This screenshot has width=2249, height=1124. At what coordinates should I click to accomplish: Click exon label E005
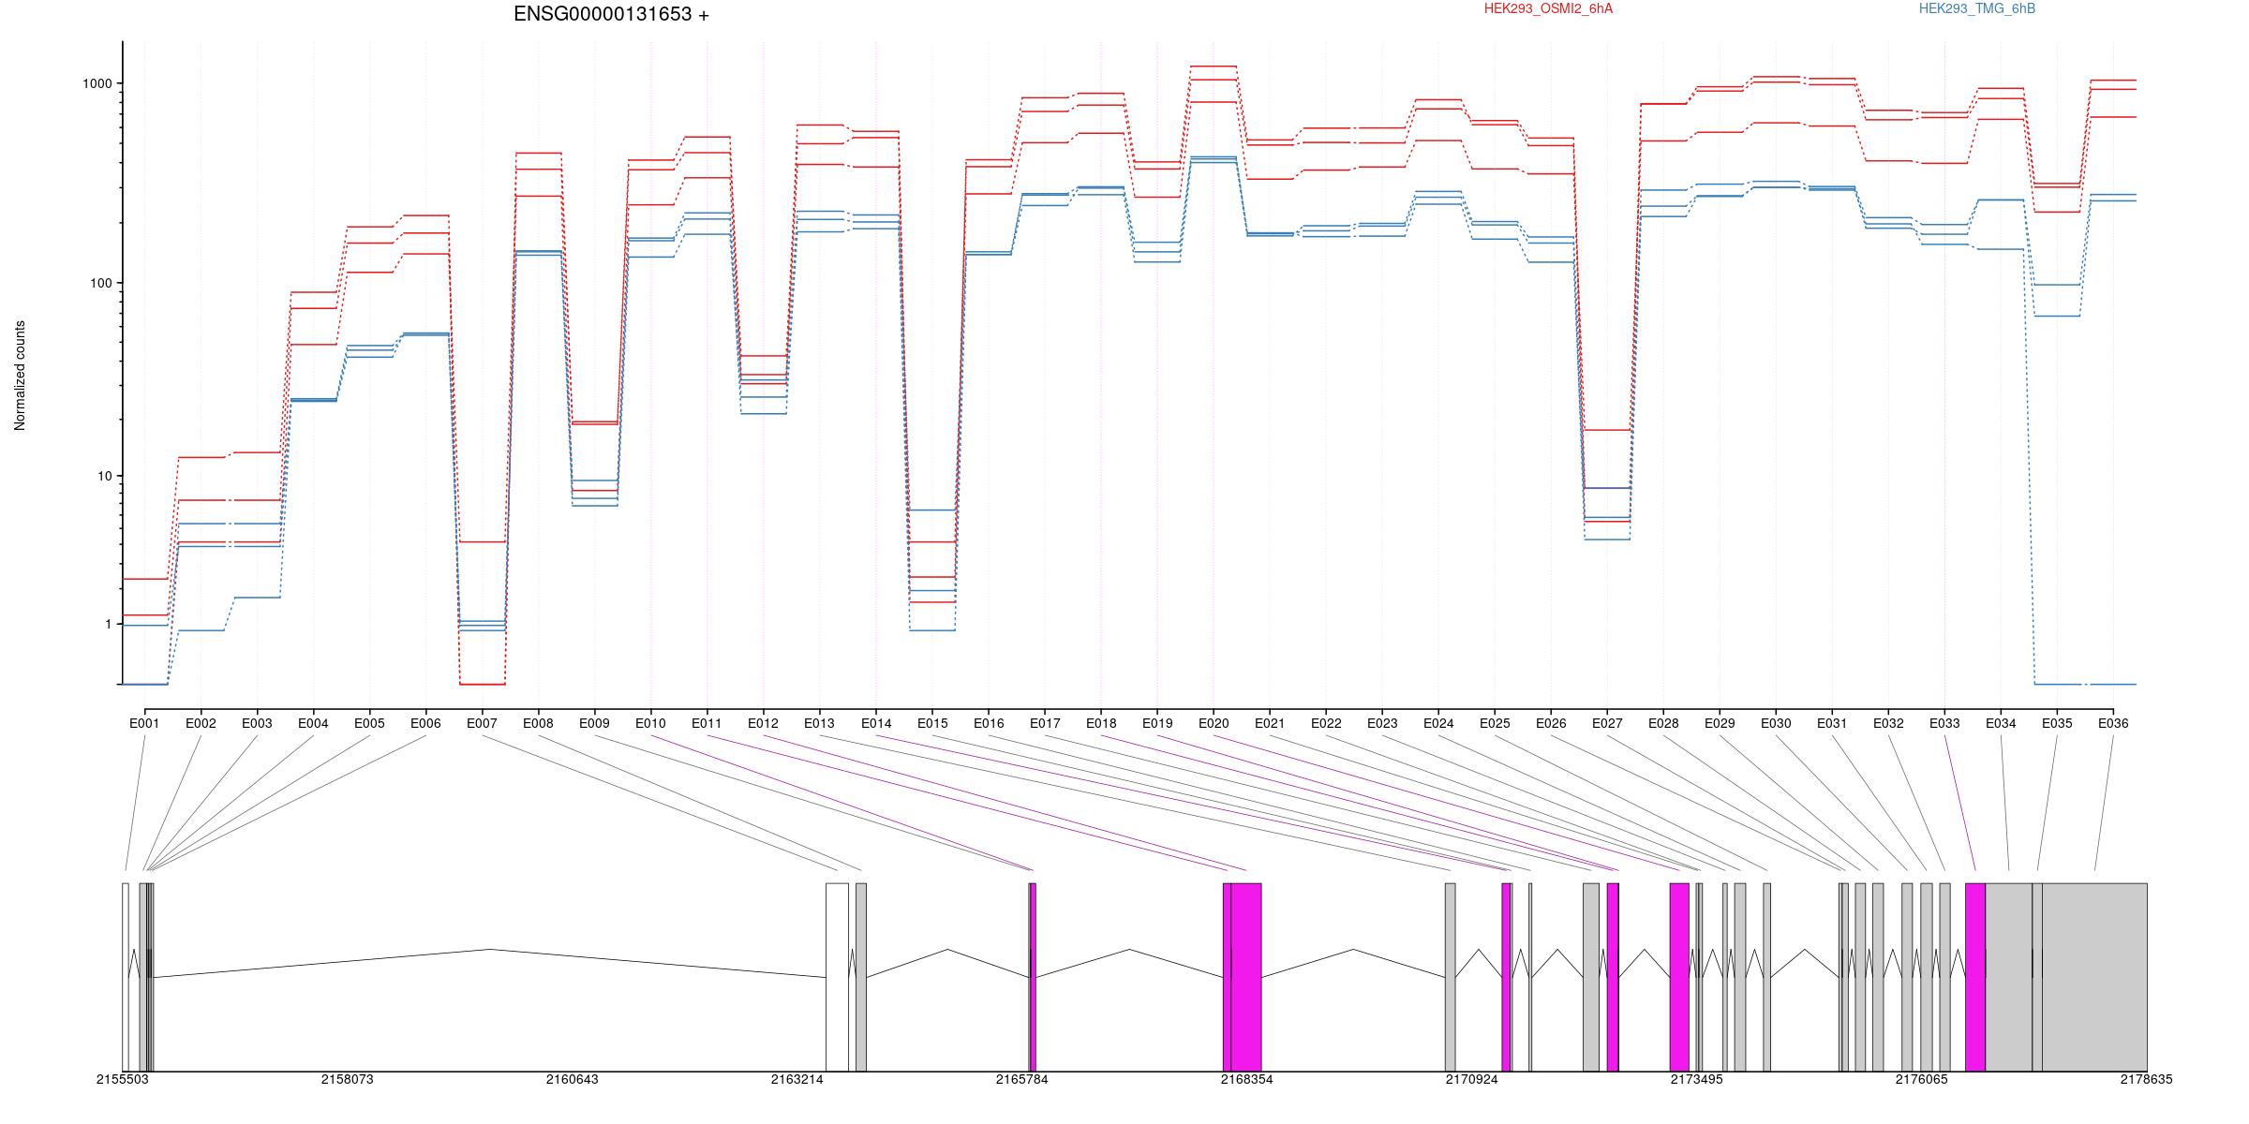click(369, 723)
